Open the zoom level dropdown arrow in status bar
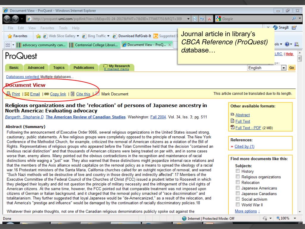This screenshot has width=305, height=229. click(295, 218)
